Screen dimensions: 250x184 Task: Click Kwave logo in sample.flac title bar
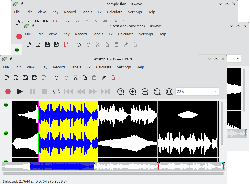coord(15,4)
